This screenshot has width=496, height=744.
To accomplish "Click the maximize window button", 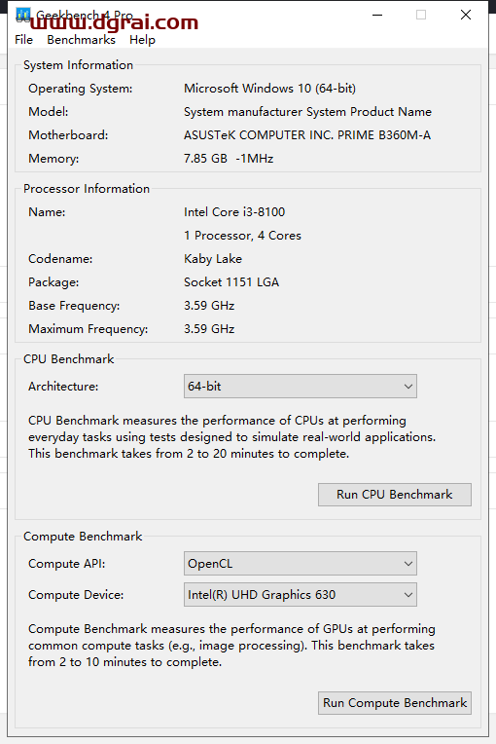I will point(421,15).
